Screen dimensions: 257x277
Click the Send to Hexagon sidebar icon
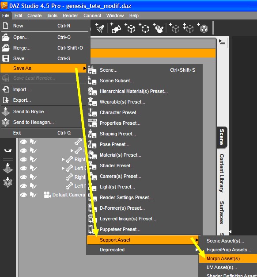coord(8,182)
